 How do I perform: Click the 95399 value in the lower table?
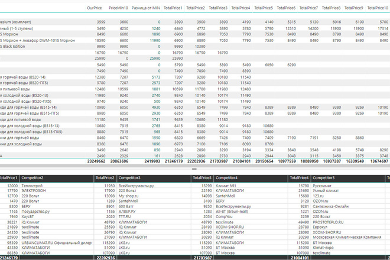(12, 243)
